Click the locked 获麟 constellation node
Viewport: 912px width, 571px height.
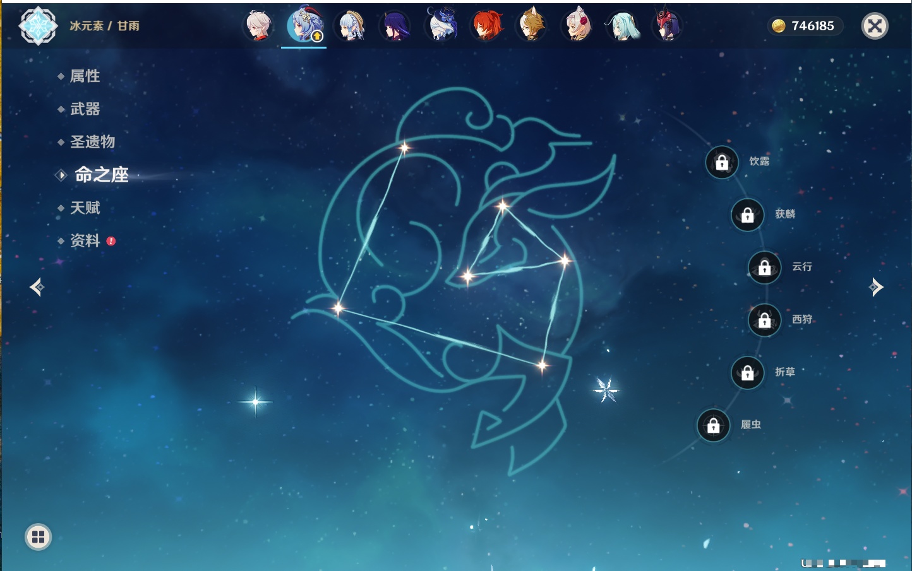tap(748, 215)
